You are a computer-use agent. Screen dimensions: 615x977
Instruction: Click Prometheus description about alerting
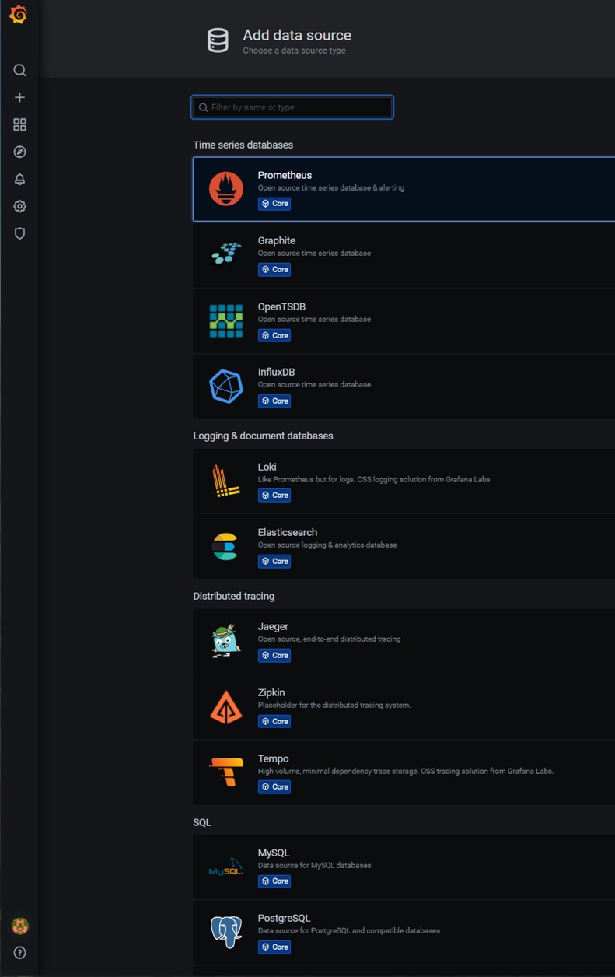[x=331, y=187]
